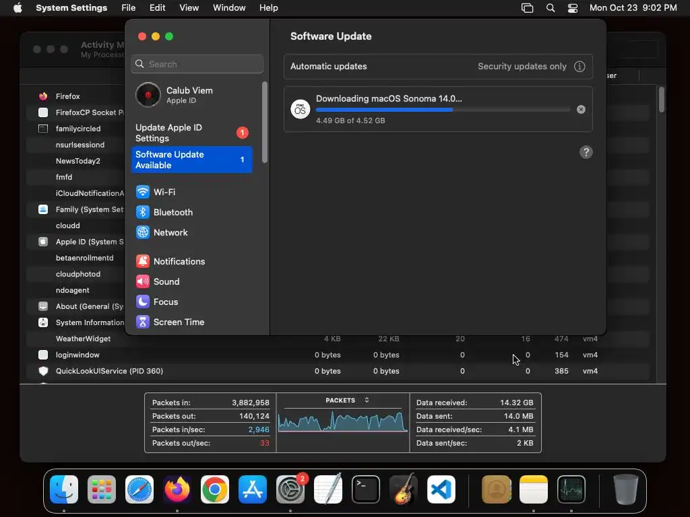Open GarageBand from the Dock
Image resolution: width=690 pixels, height=517 pixels.
(x=403, y=489)
